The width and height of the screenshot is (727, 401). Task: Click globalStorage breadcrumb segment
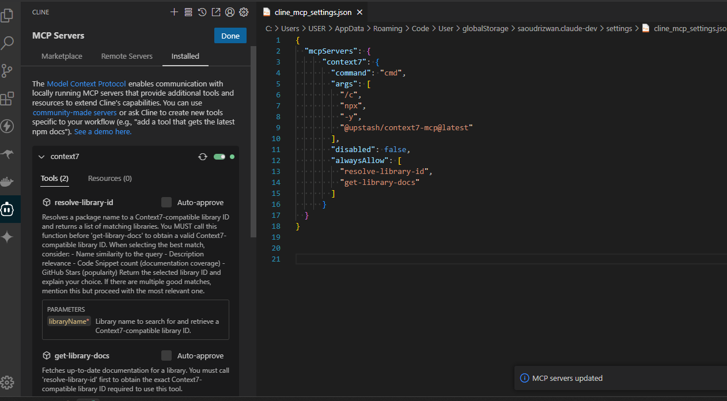coord(485,28)
